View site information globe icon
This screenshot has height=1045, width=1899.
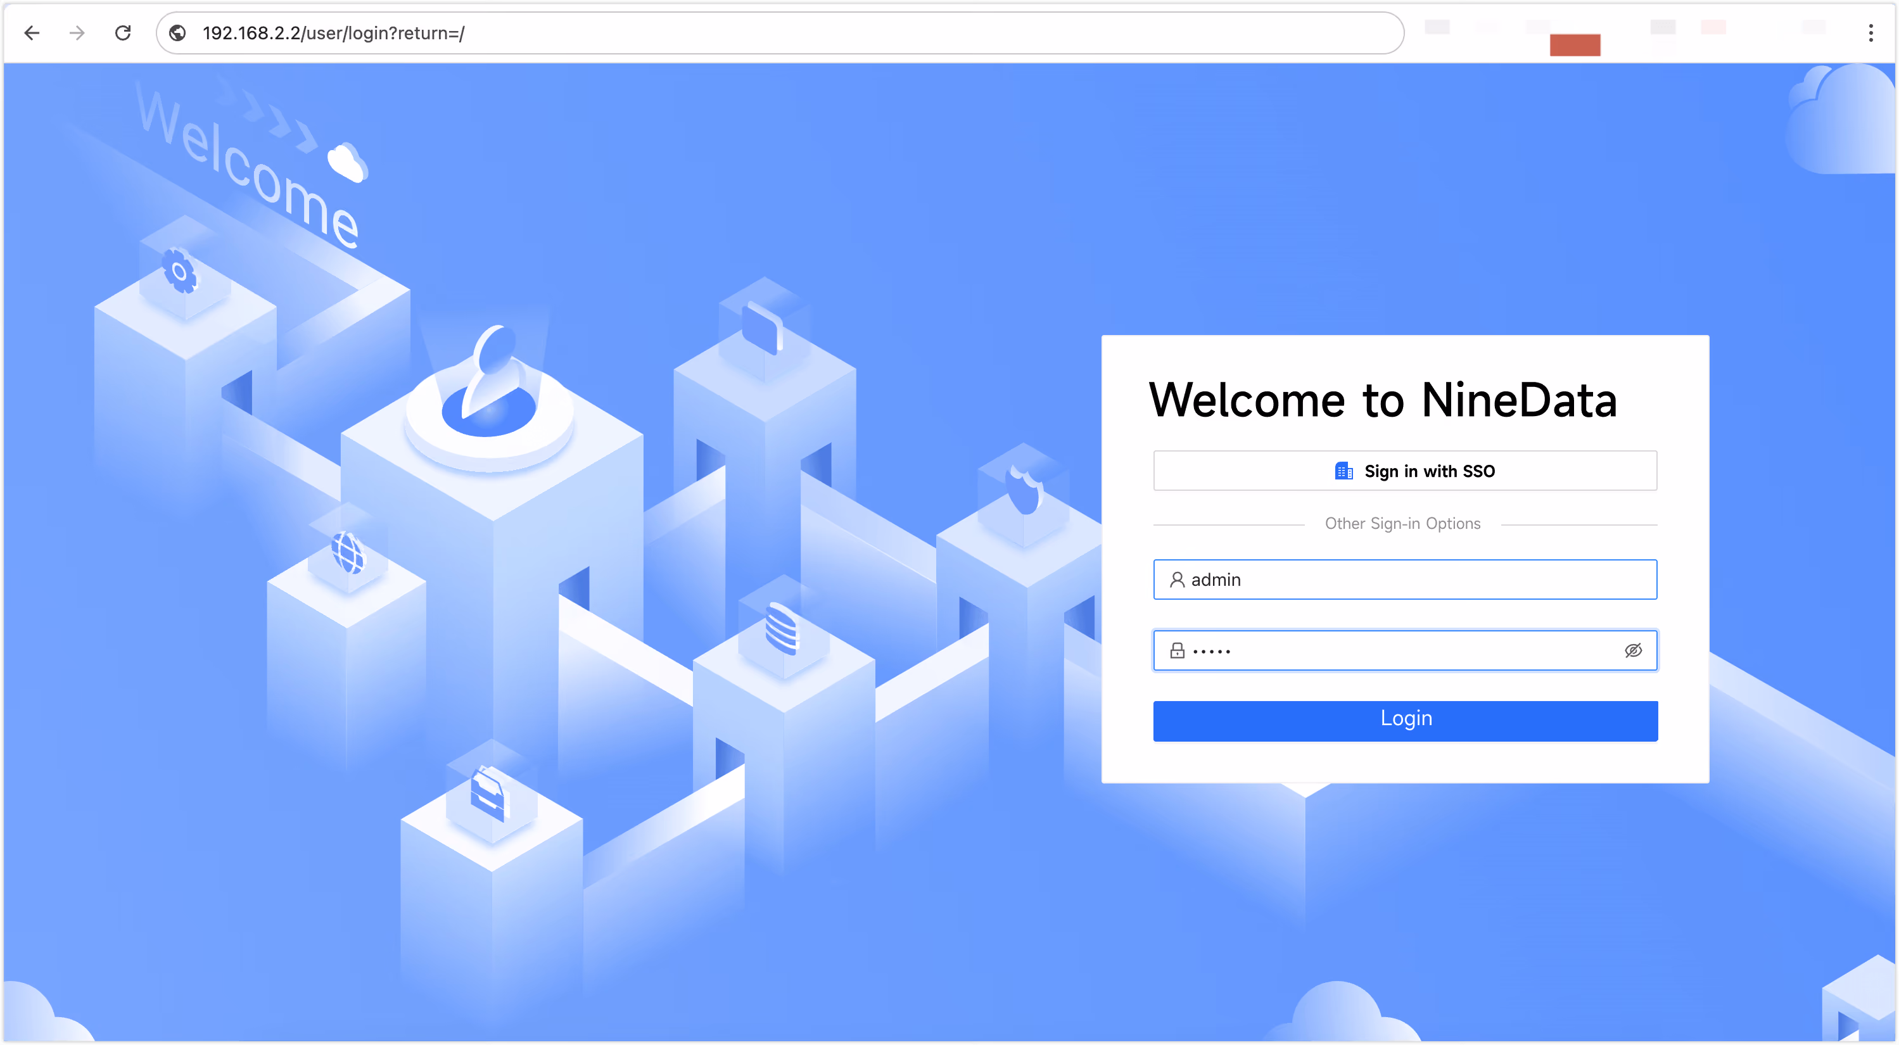pos(177,33)
